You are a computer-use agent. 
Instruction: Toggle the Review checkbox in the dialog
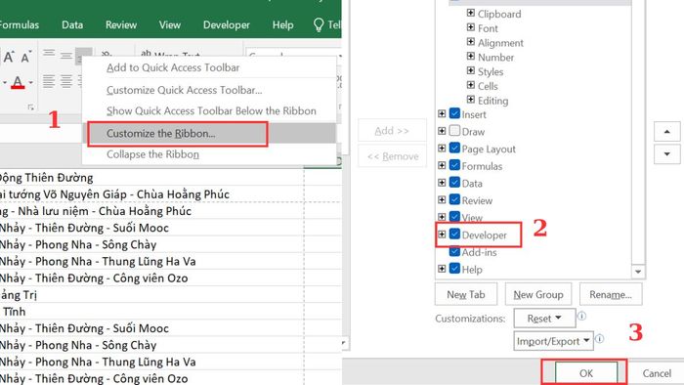pyautogui.click(x=454, y=199)
